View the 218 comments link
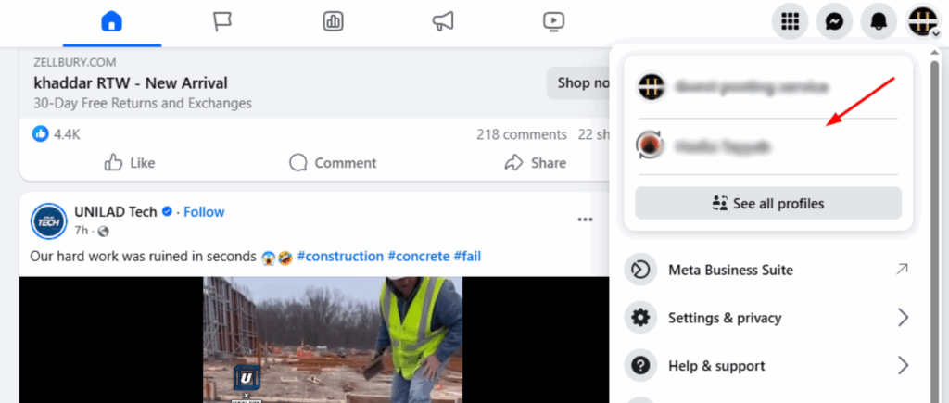949x403 pixels. pyautogui.click(x=521, y=134)
